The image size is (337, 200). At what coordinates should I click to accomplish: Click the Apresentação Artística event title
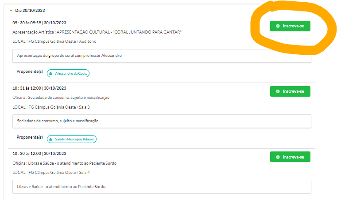click(x=97, y=32)
